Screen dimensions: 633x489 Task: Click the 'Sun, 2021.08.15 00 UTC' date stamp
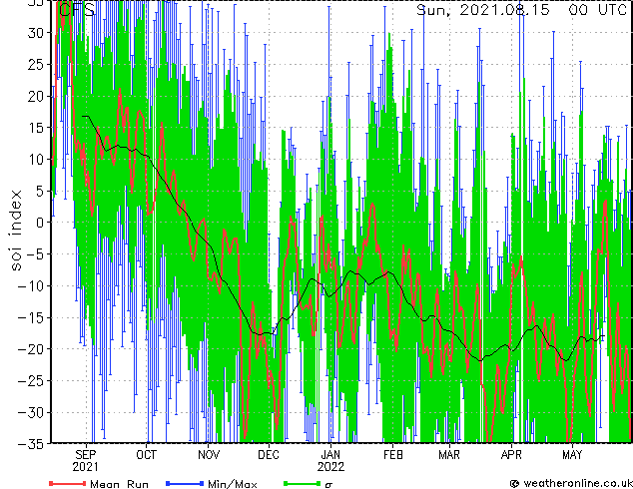tap(522, 10)
